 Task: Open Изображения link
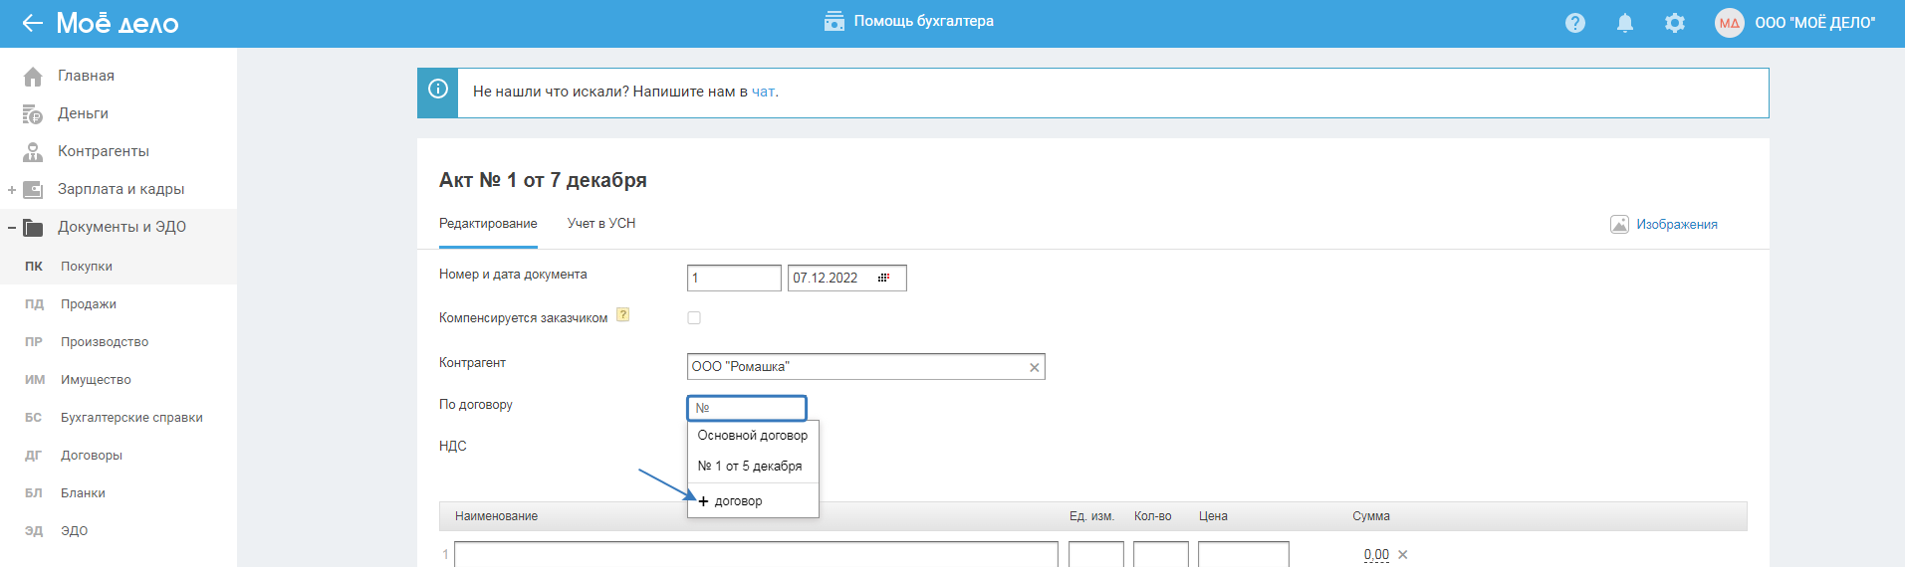[1676, 225]
